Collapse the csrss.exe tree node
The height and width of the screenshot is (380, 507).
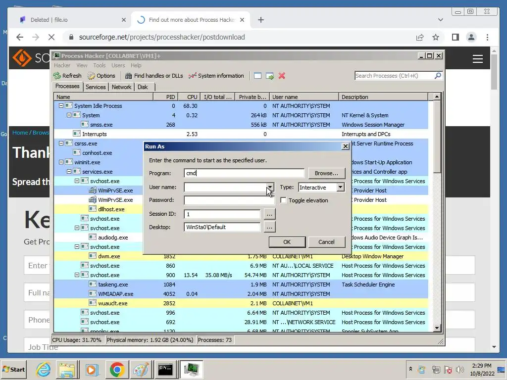[x=61, y=143]
